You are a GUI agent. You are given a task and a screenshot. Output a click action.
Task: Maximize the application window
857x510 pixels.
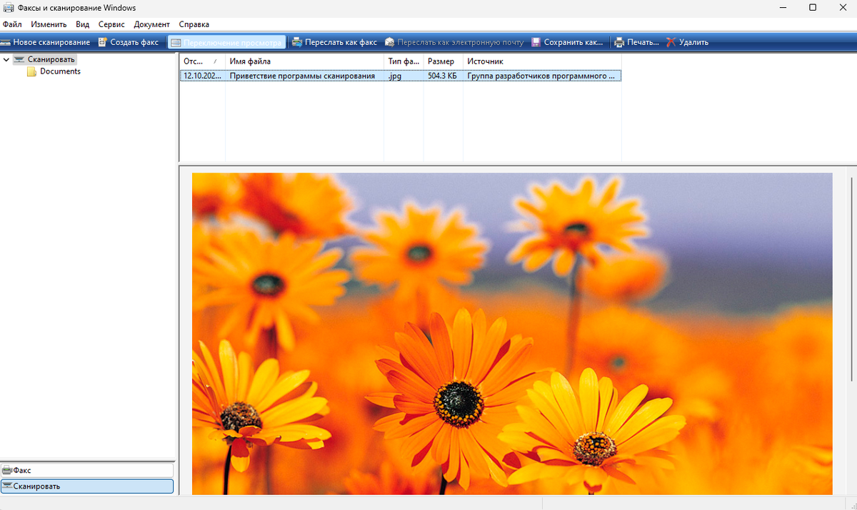tap(813, 8)
